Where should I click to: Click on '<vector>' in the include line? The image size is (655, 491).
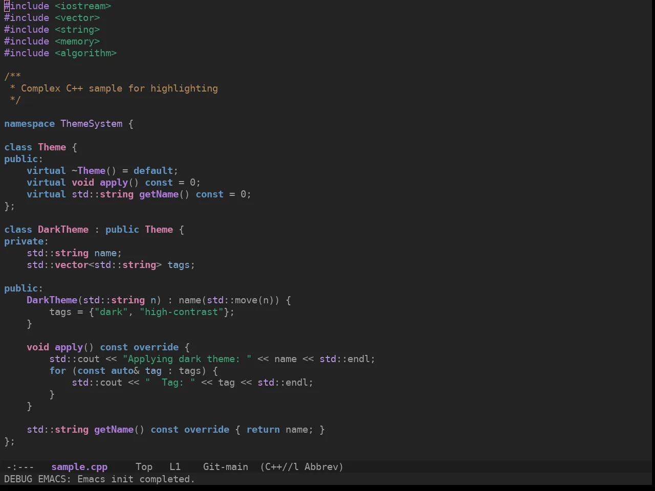pyautogui.click(x=77, y=18)
